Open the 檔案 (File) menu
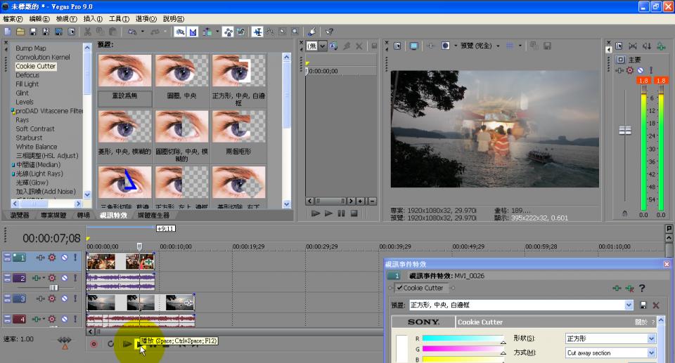Viewport: 675px width, 363px height. tap(13, 18)
